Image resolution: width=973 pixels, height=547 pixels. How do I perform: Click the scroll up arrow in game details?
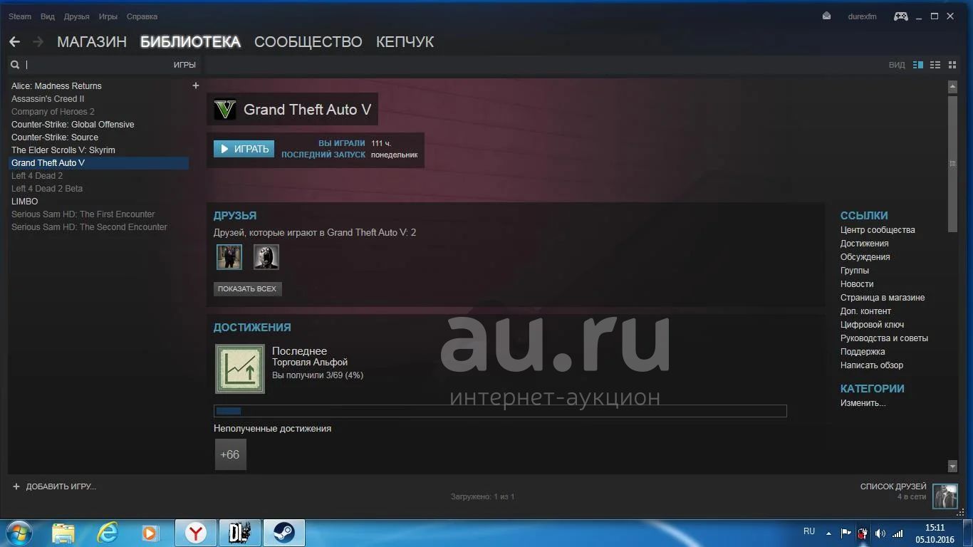click(x=953, y=87)
